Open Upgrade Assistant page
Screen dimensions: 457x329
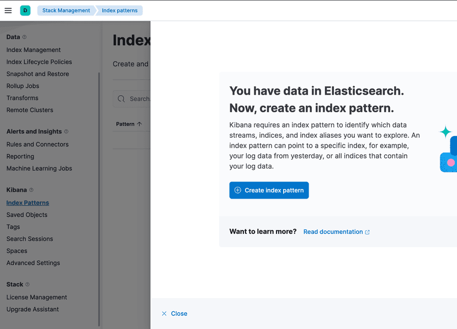click(x=33, y=309)
